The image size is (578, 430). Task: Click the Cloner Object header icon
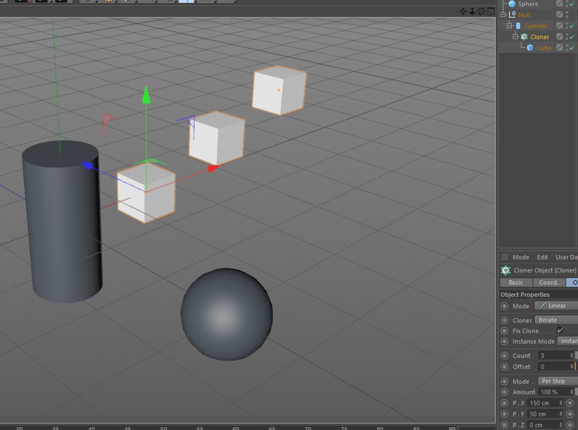(x=506, y=271)
